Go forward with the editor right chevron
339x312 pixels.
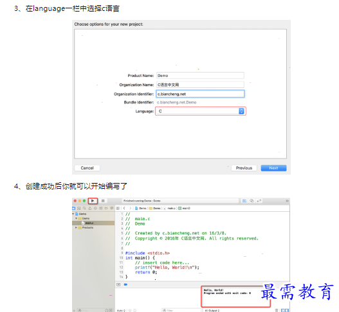[130, 208]
